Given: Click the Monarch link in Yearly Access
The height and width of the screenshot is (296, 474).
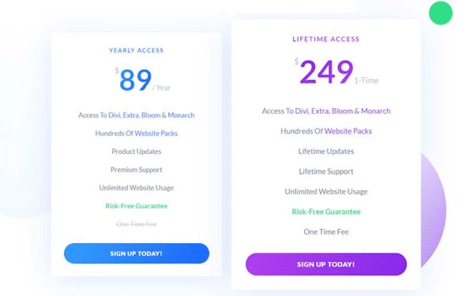Looking at the screenshot, I should 181,115.
